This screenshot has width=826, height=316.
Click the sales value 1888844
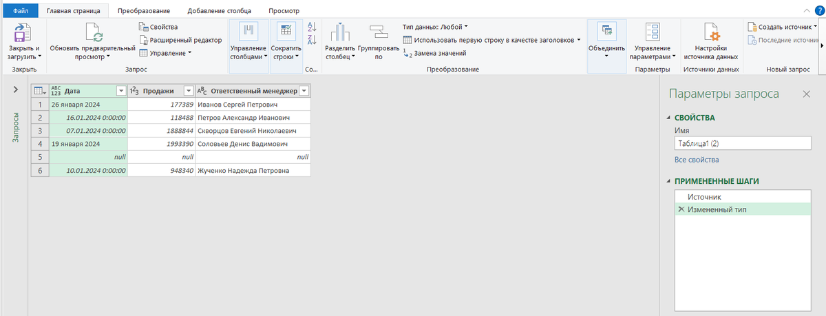161,131
